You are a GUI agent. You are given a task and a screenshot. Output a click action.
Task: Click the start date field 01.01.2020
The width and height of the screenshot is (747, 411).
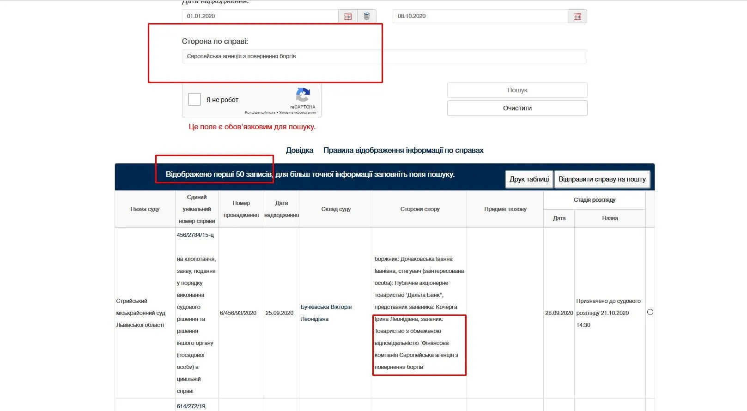[260, 16]
